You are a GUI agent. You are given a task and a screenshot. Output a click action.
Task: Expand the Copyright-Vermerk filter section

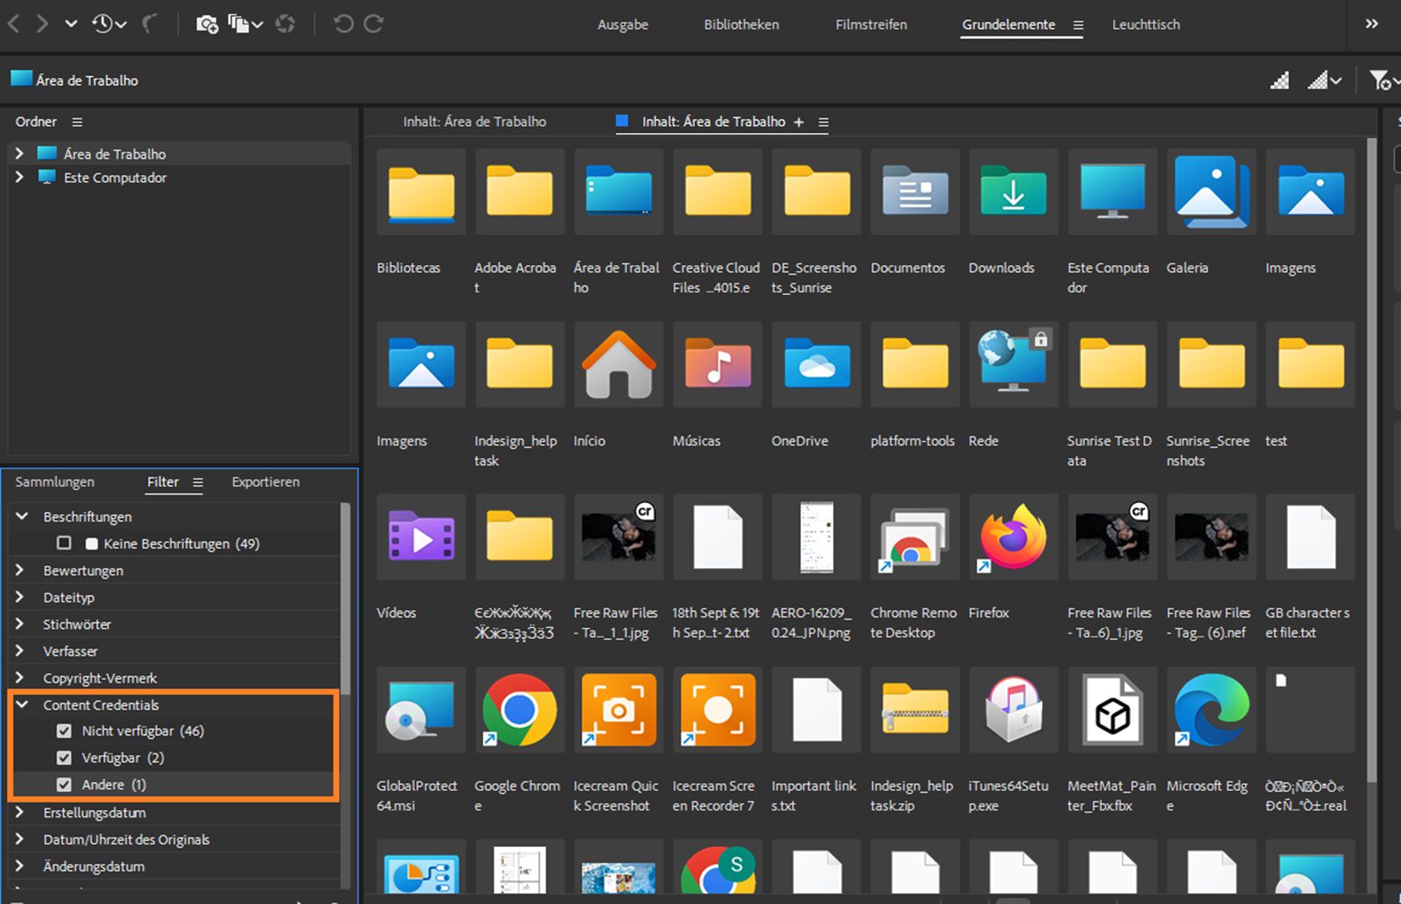click(x=20, y=678)
